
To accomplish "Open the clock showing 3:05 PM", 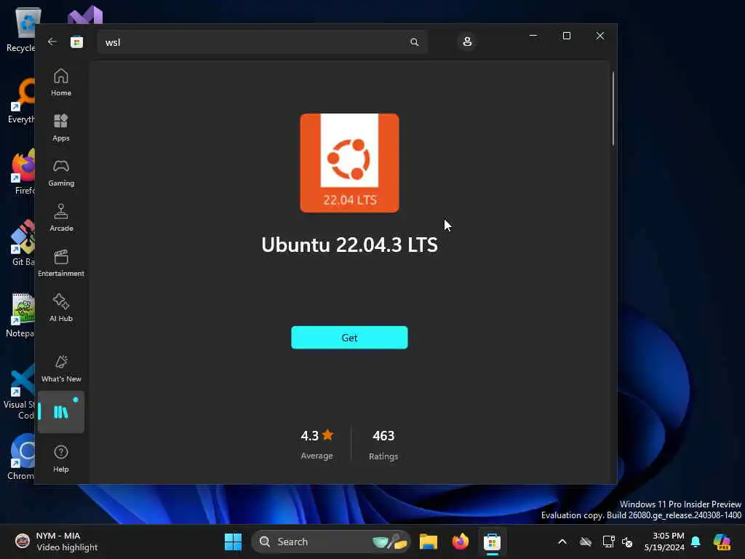I will point(664,542).
